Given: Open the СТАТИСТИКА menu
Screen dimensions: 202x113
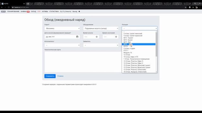Looking at the screenshot, I should [54, 12].
